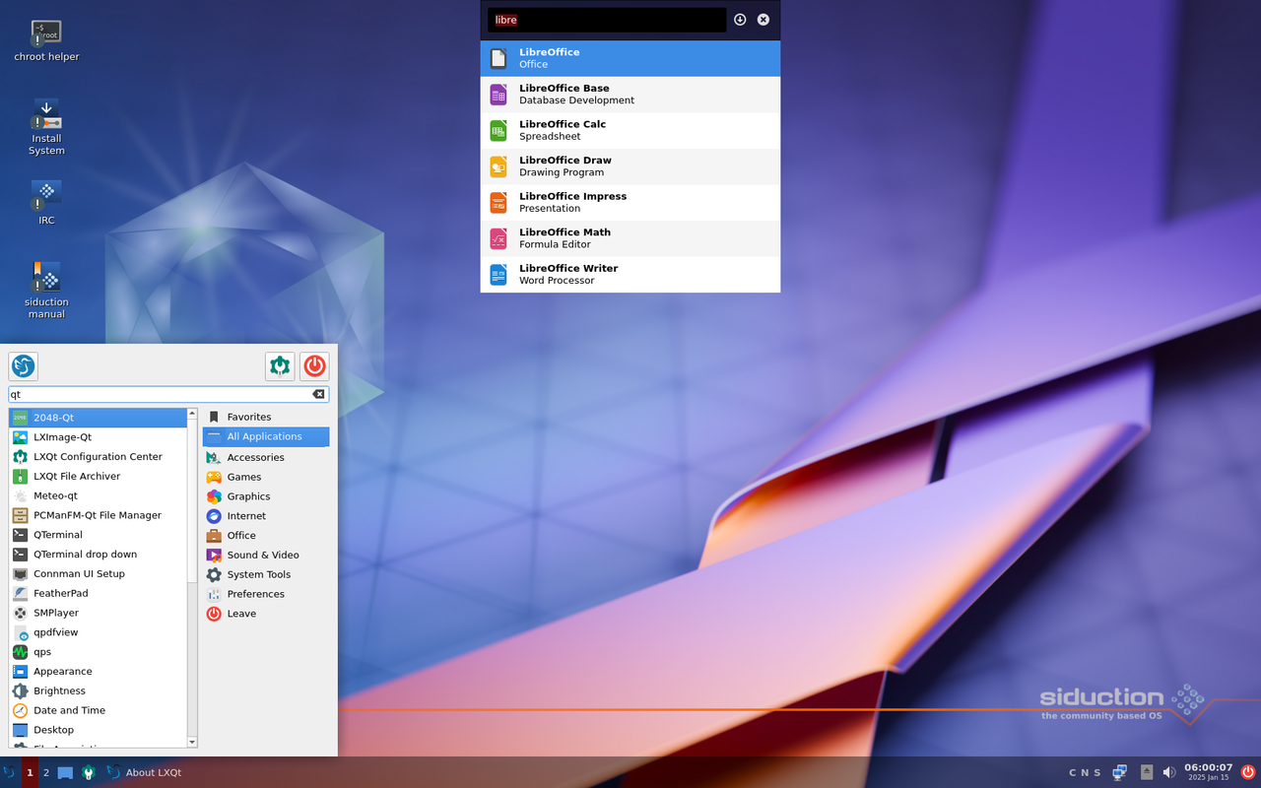Click the show desktop taskbar icon
Screen dimensions: 1261x788
click(65, 772)
